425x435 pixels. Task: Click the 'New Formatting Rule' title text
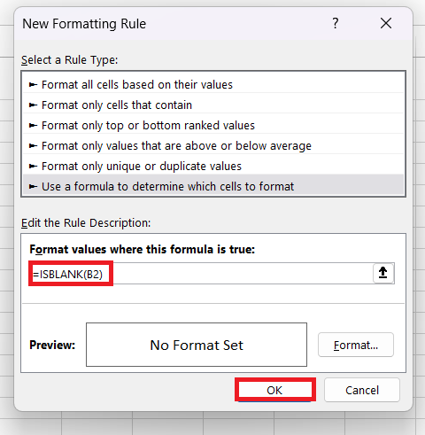tap(84, 24)
